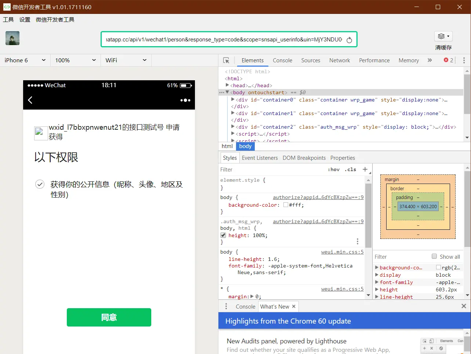Click the computed background-color swatch
This screenshot has width=471, height=354.
(439, 268)
